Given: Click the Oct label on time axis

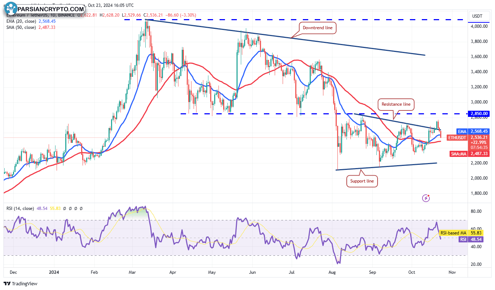Looking at the screenshot, I should click(x=411, y=273).
